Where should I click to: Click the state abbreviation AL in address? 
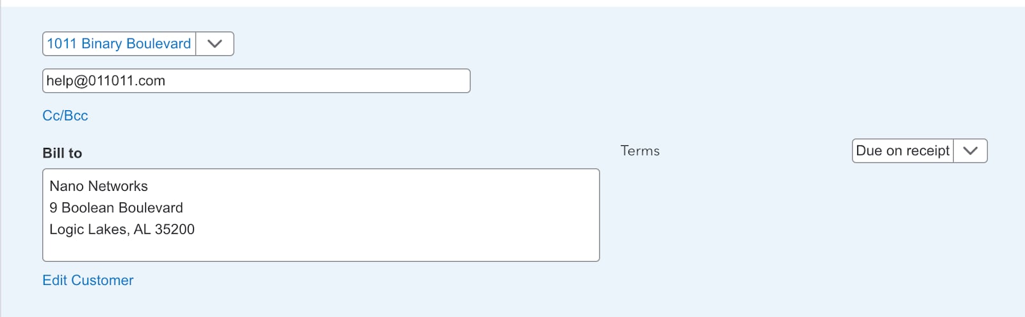[x=142, y=229]
